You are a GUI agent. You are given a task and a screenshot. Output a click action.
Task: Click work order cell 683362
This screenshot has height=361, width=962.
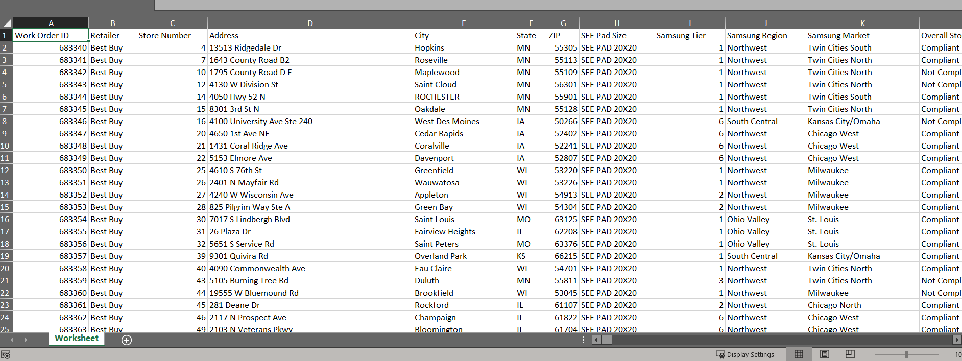51,317
